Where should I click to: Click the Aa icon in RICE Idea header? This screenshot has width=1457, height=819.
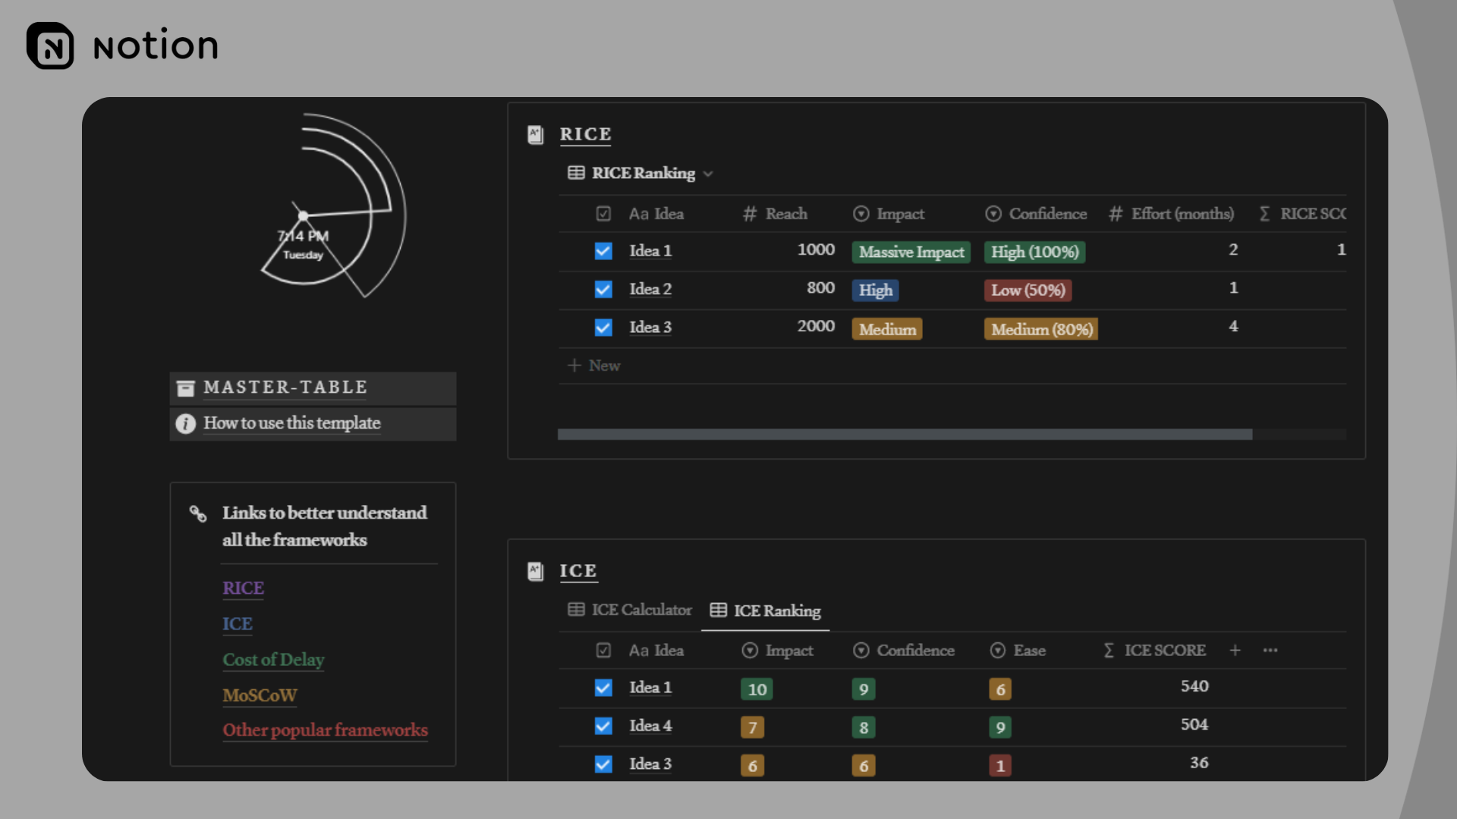tap(639, 215)
